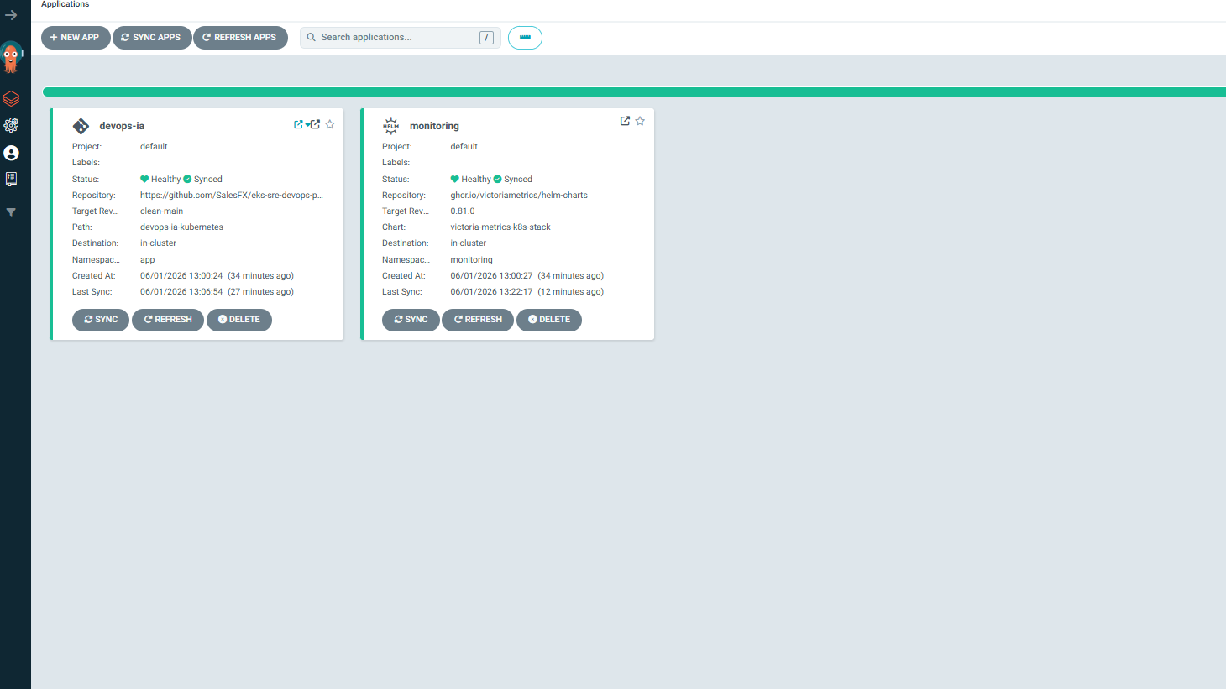This screenshot has width=1226, height=689.
Task: Show filters with the funnel icon
Action: [x=11, y=212]
